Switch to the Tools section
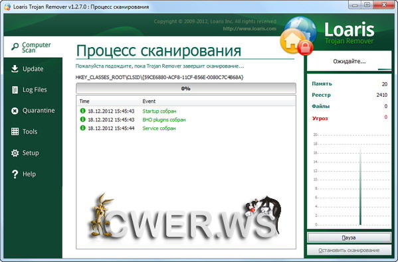Image resolution: width=398 pixels, height=262 pixels. [33, 131]
